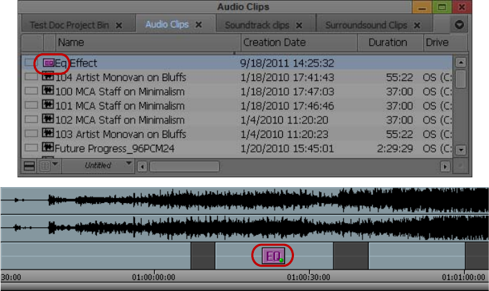This screenshot has height=291, width=489.
Task: Tick the selection box for Eq Effect
Action: click(30, 62)
